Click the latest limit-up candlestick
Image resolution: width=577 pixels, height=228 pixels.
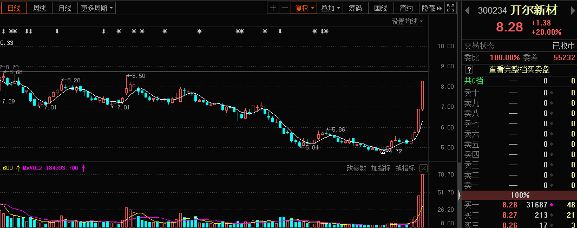point(422,95)
